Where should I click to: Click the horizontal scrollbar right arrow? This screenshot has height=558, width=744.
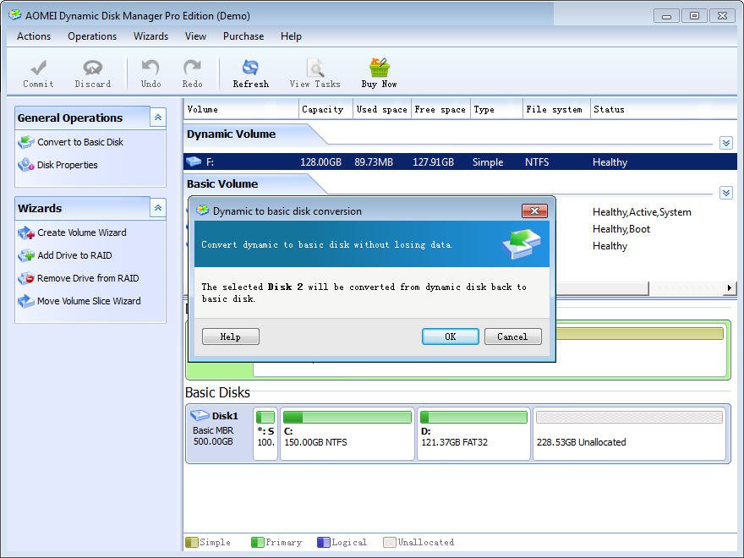(730, 288)
